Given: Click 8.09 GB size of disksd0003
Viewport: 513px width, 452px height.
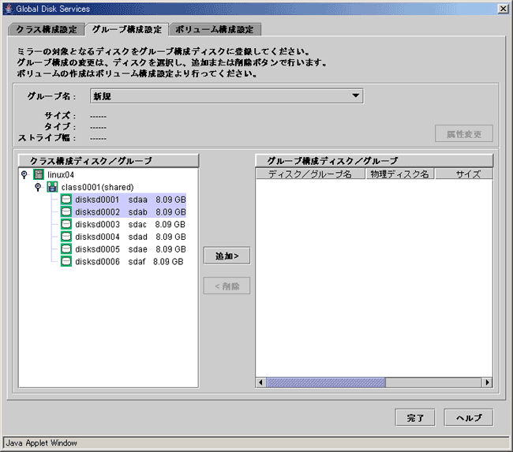Looking at the screenshot, I should 170,224.
